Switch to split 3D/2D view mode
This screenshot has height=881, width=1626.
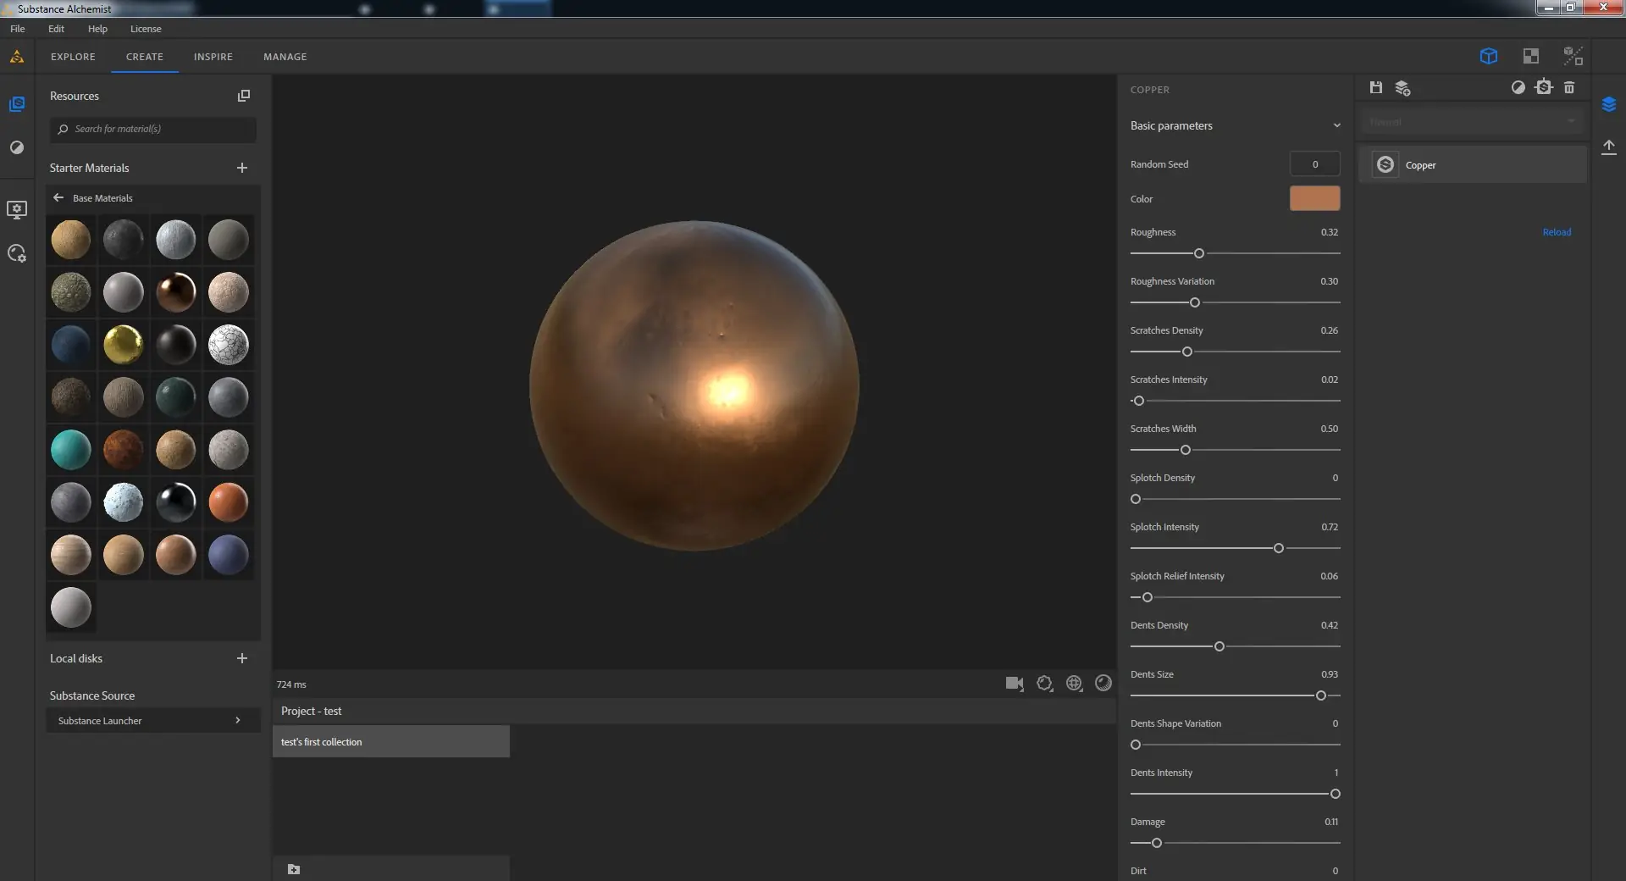(1573, 57)
